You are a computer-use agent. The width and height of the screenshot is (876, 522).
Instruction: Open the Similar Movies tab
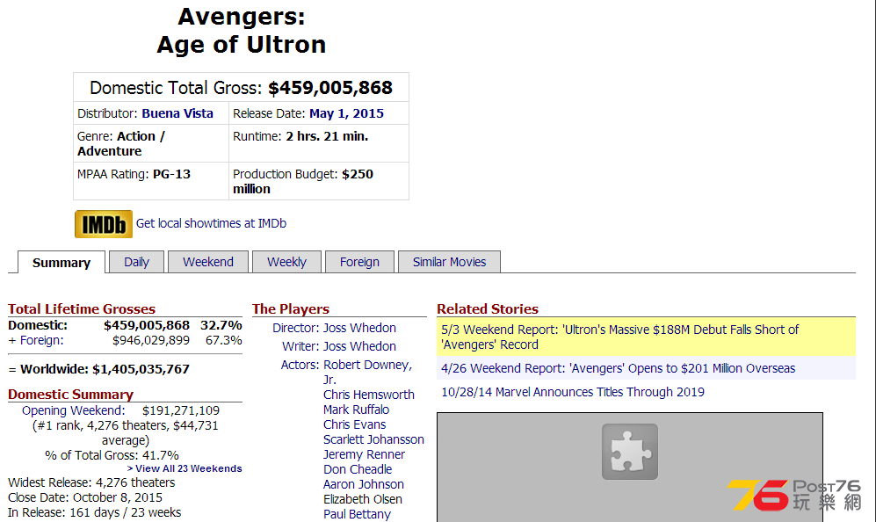(449, 262)
